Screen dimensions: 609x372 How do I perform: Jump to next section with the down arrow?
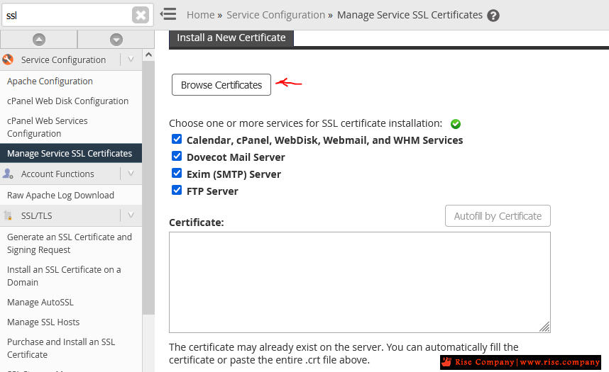click(116, 40)
